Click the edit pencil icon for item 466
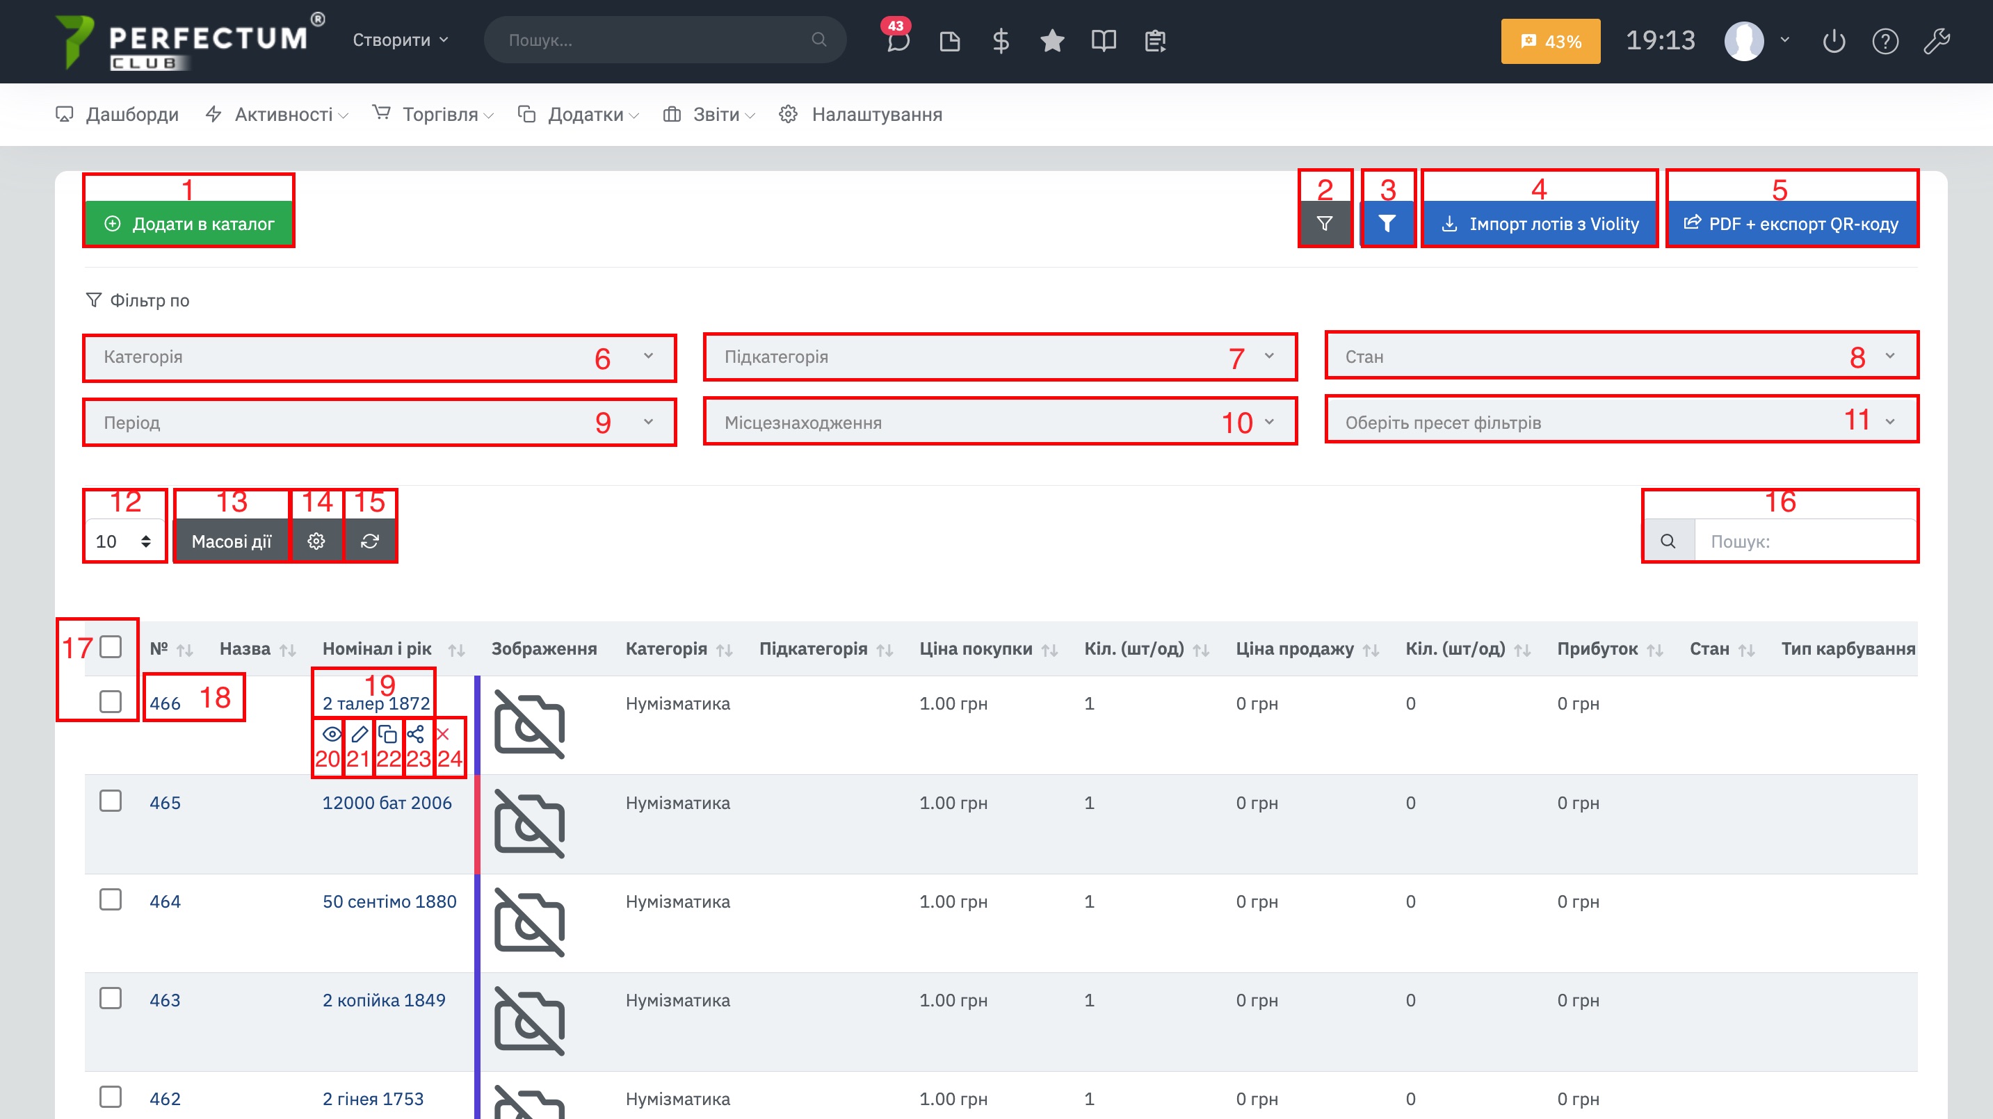Viewport: 1993px width, 1119px height. tap(359, 733)
